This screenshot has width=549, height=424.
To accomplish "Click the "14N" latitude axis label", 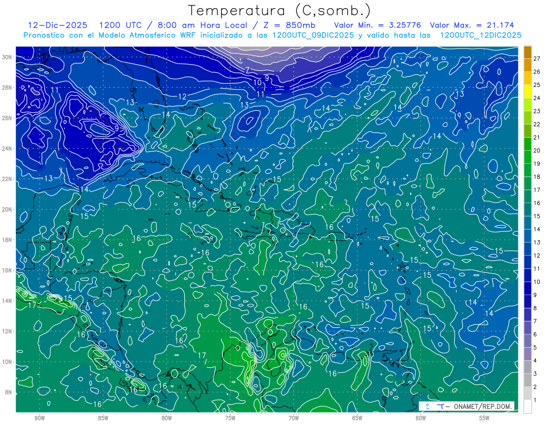I will (7, 301).
